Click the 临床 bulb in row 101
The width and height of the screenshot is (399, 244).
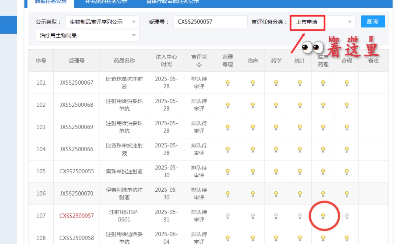[253, 83]
